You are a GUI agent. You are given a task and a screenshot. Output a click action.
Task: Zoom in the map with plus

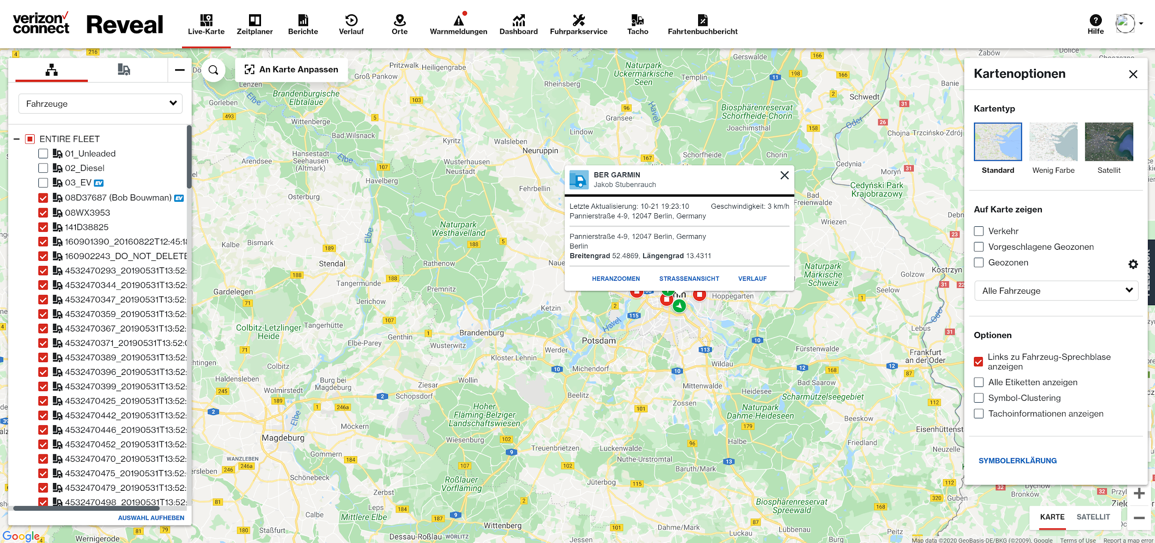pyautogui.click(x=1139, y=494)
